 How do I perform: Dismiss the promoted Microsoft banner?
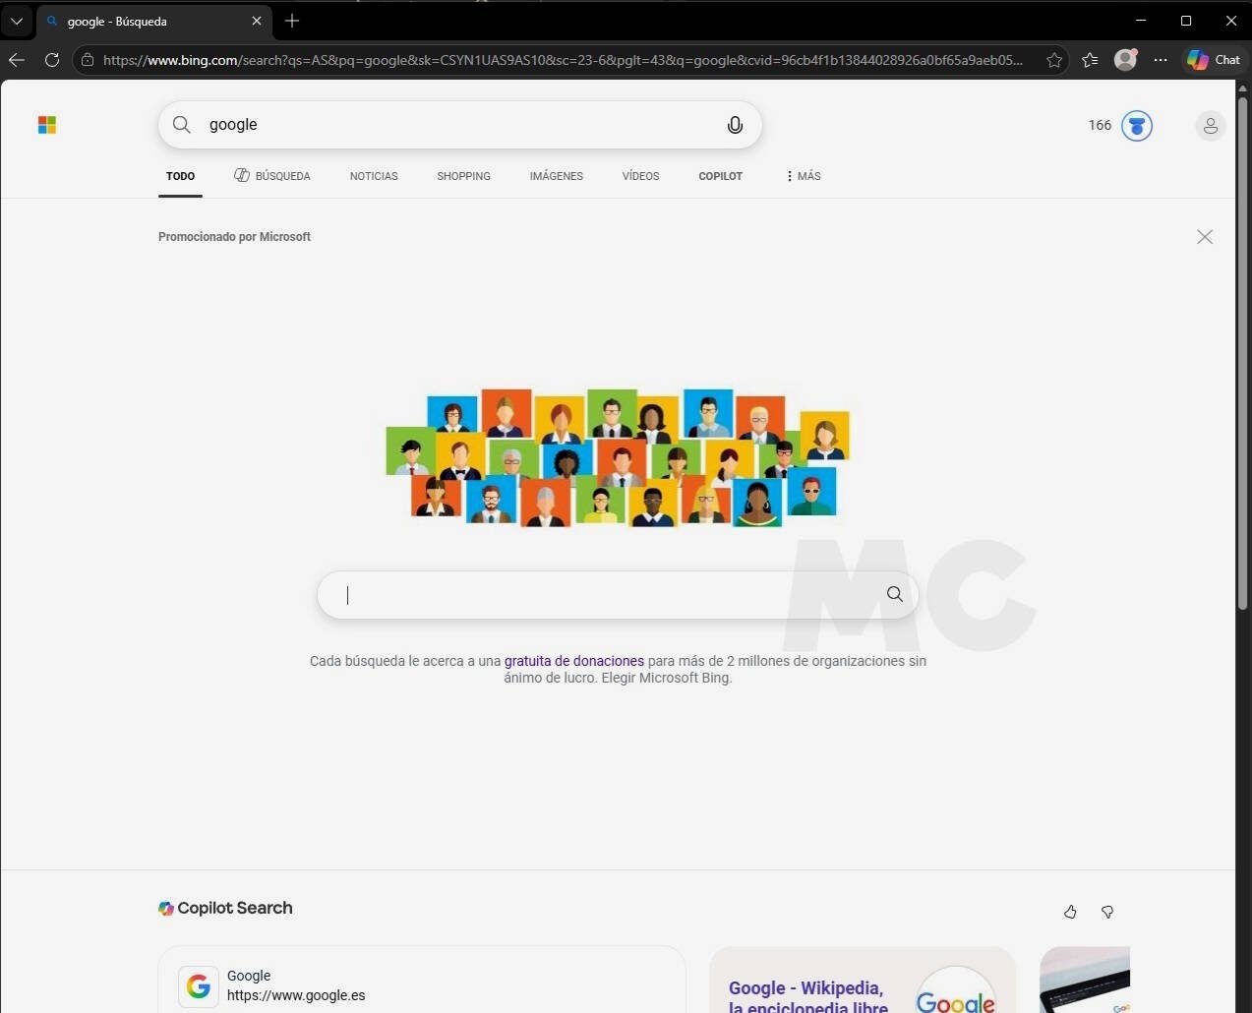[1205, 237]
